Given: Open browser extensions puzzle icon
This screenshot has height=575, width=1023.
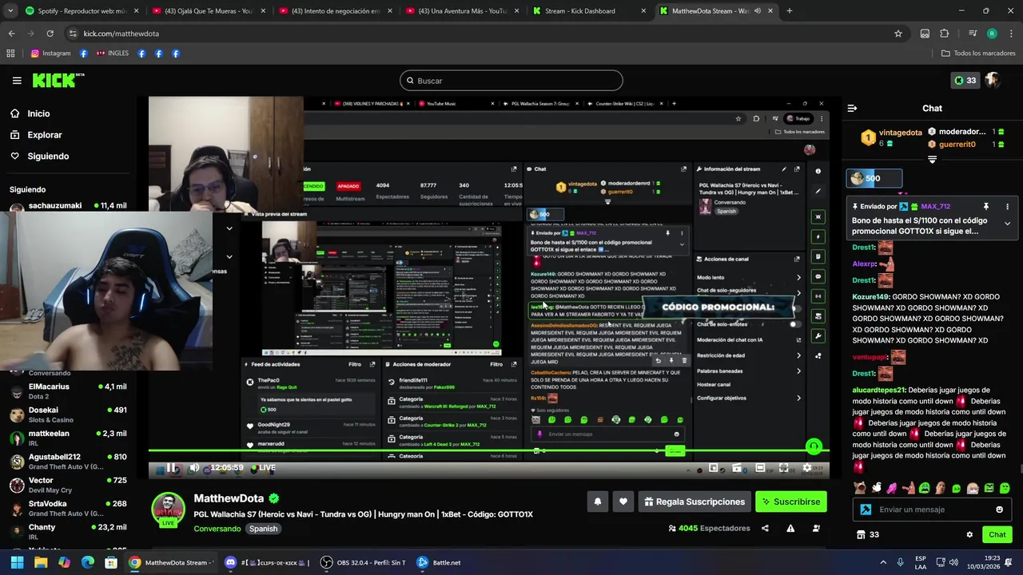Looking at the screenshot, I should click(945, 34).
